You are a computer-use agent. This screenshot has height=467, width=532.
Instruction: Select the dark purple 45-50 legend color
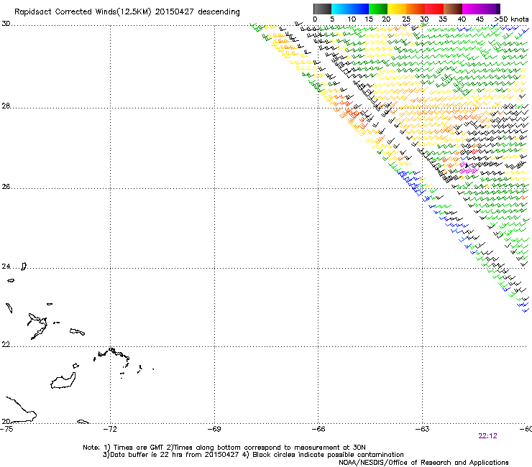pos(490,9)
